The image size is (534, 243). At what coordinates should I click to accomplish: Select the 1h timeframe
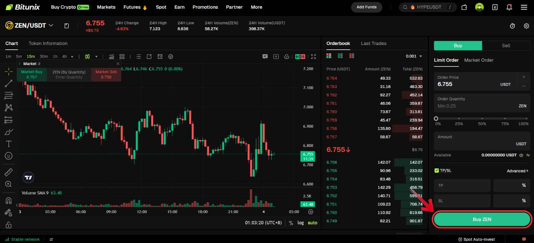[x=55, y=57]
